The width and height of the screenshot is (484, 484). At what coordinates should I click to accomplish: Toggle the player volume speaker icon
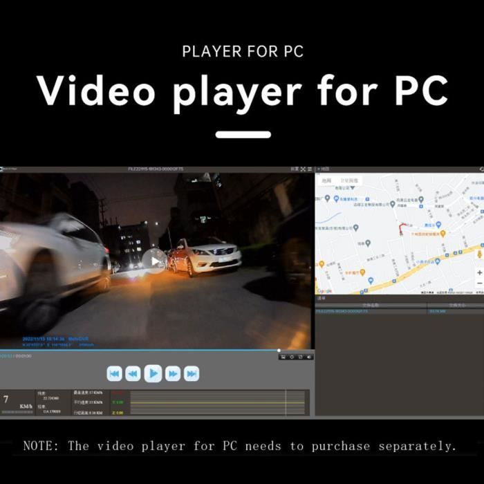click(x=309, y=357)
